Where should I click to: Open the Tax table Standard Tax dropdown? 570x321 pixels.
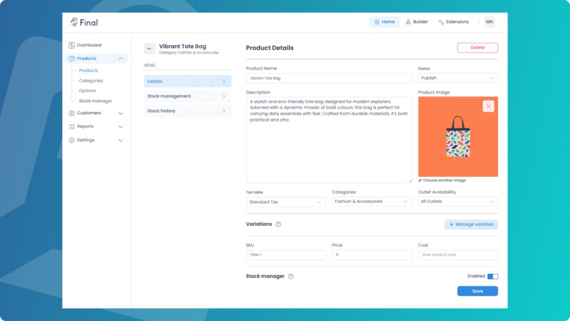tap(286, 202)
